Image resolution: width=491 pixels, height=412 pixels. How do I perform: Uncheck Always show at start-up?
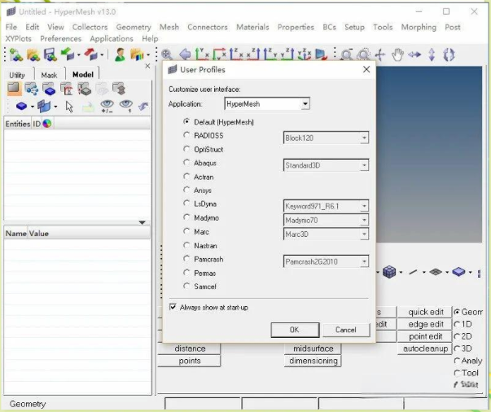[x=173, y=307]
